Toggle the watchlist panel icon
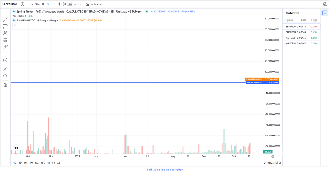Screen dimensions: 329x173 (x=325, y=13)
